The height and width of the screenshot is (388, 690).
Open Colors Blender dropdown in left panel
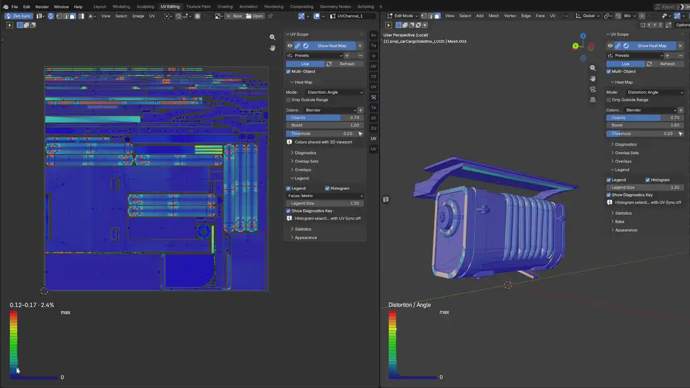tap(330, 110)
